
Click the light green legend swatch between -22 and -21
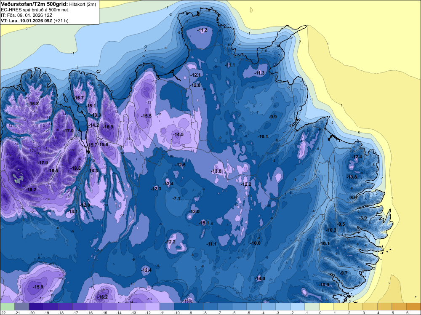click(x=7, y=307)
